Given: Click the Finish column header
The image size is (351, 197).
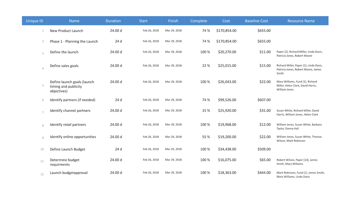Looking at the screenshot, I should pos(173,21).
